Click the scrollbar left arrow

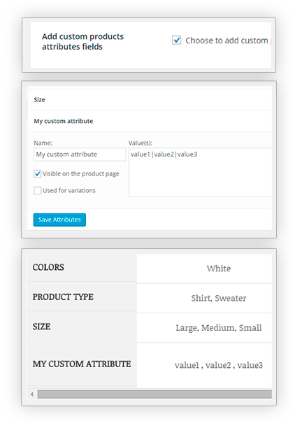point(32,394)
